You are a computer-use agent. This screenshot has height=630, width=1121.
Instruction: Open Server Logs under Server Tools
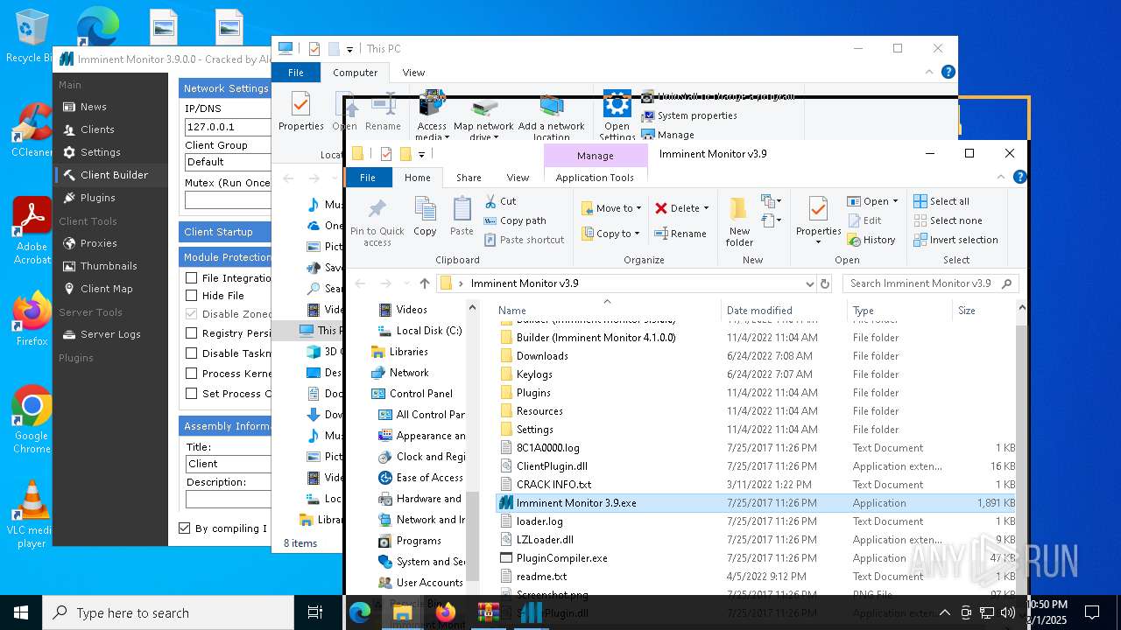point(110,334)
